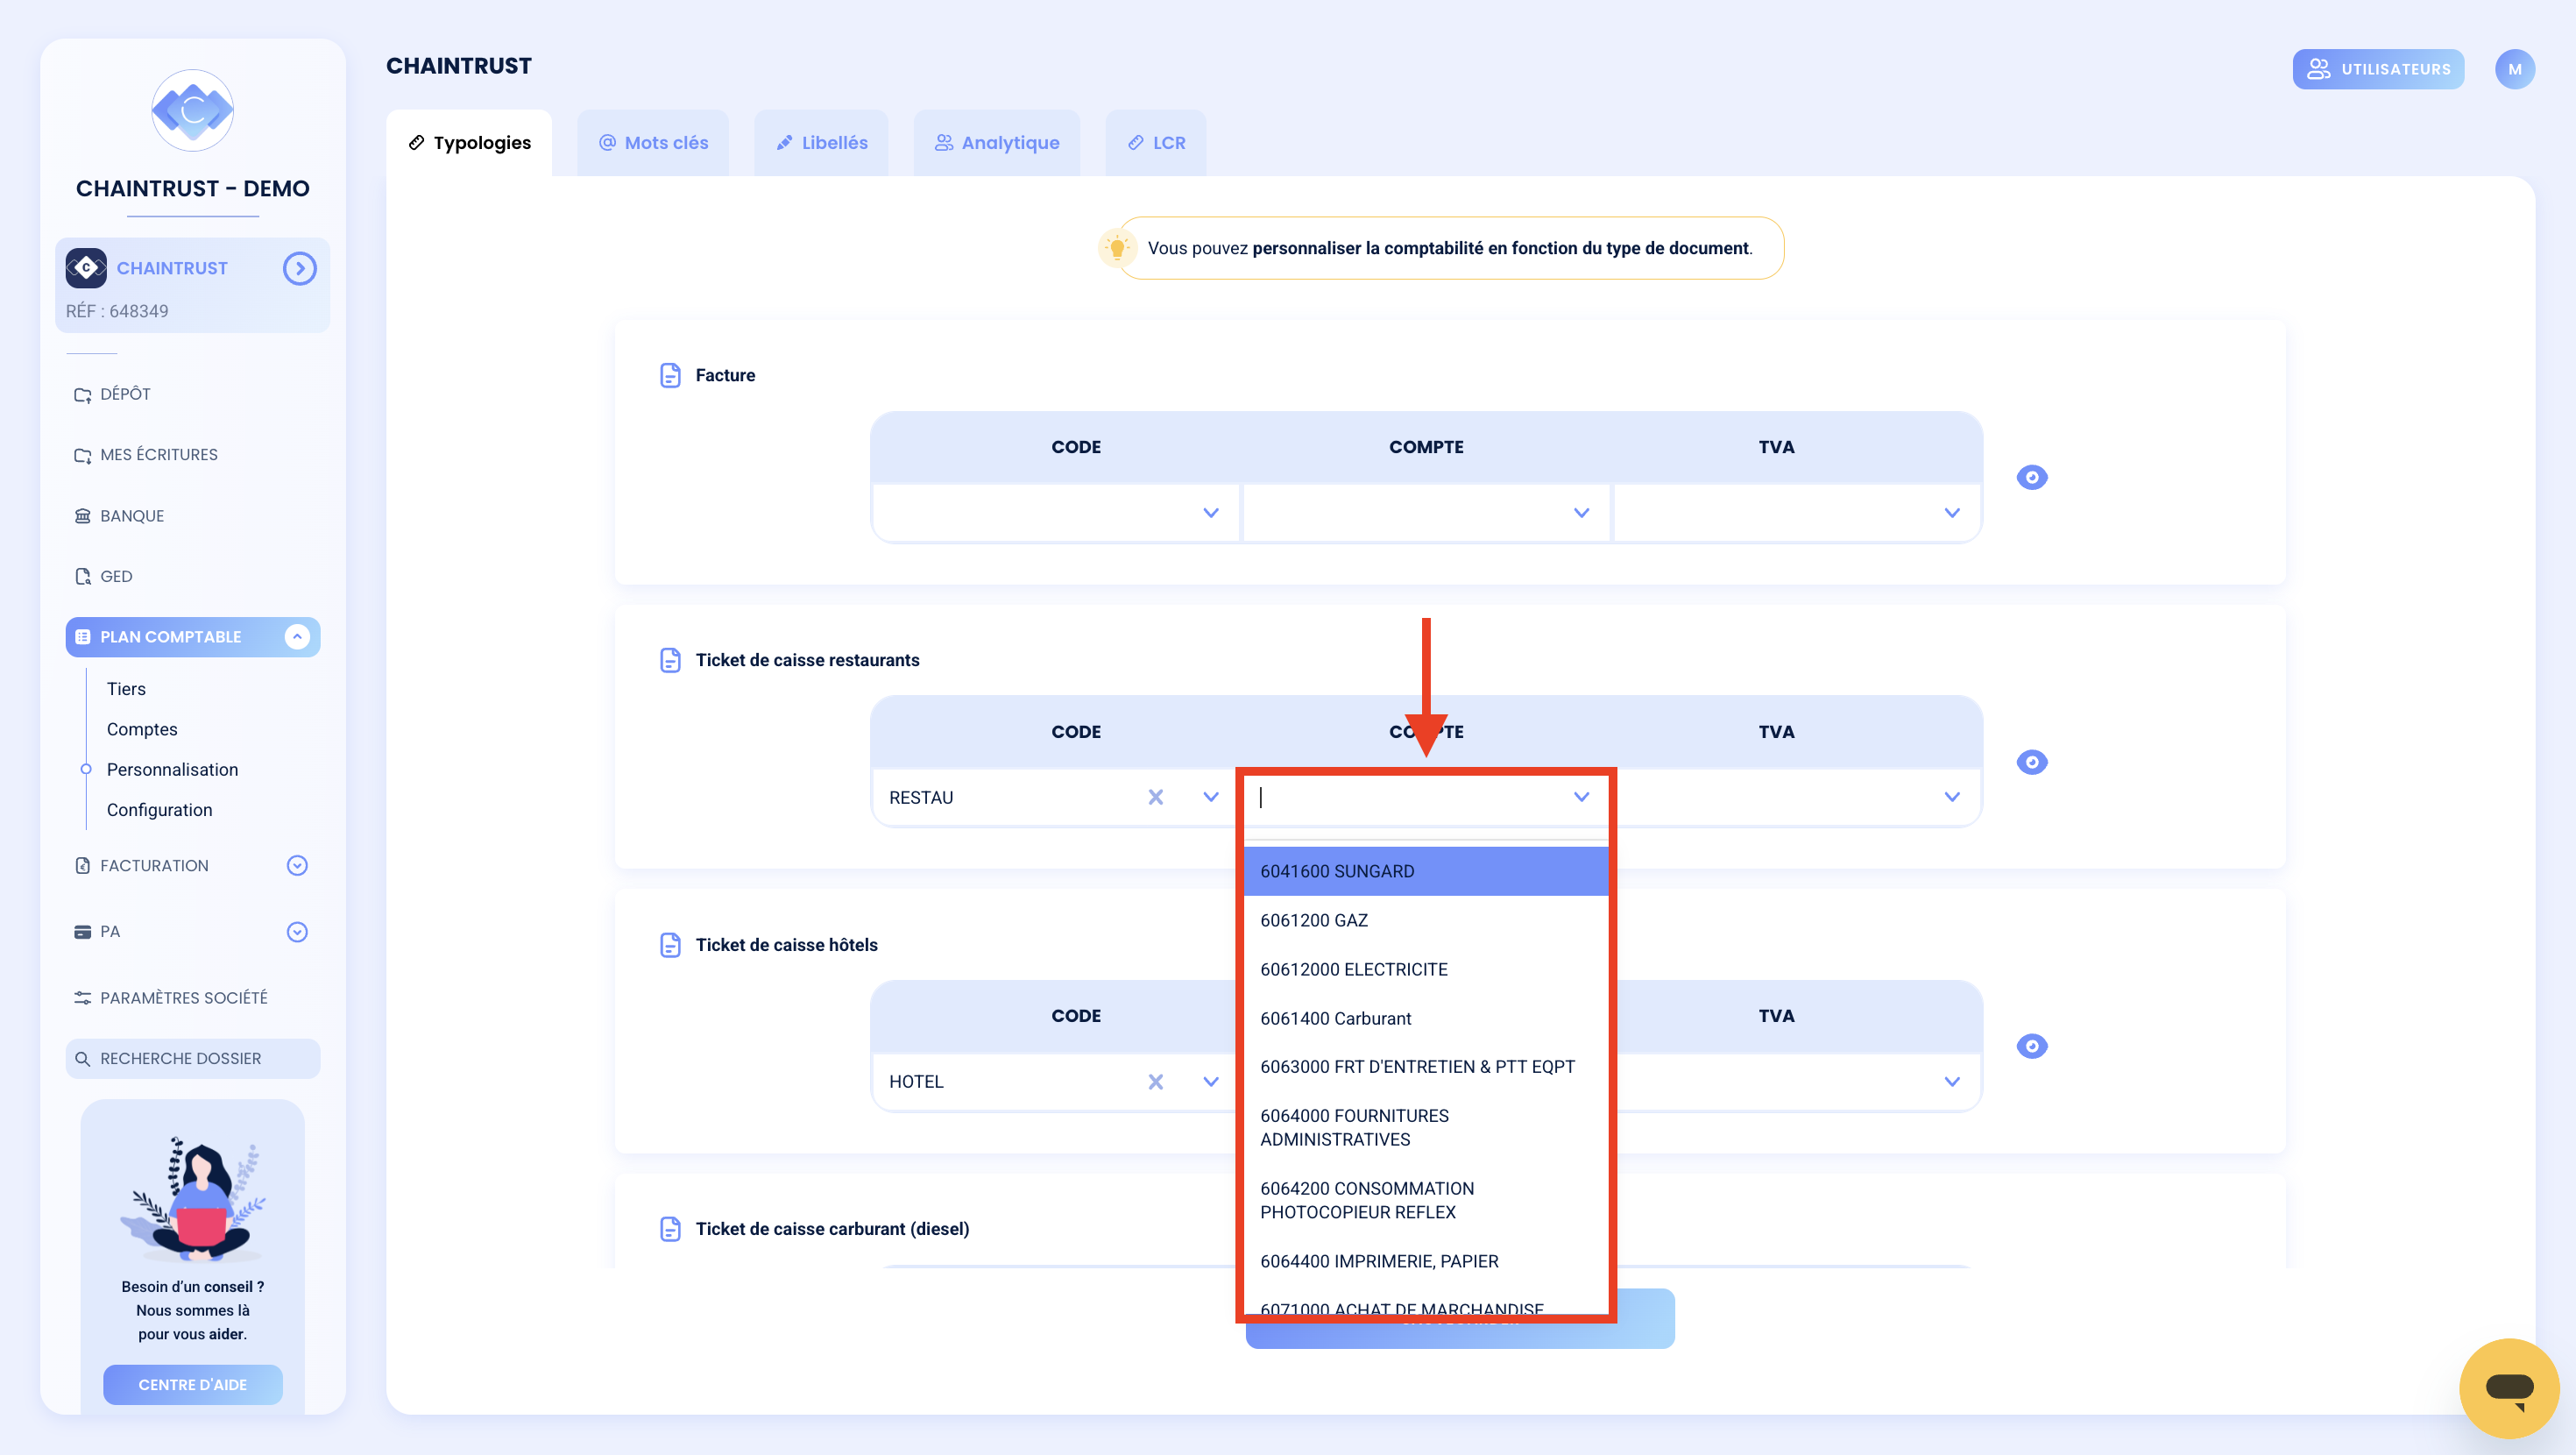Click the carburant (diesel) document icon
Viewport: 2576px width, 1455px height.
tap(670, 1230)
